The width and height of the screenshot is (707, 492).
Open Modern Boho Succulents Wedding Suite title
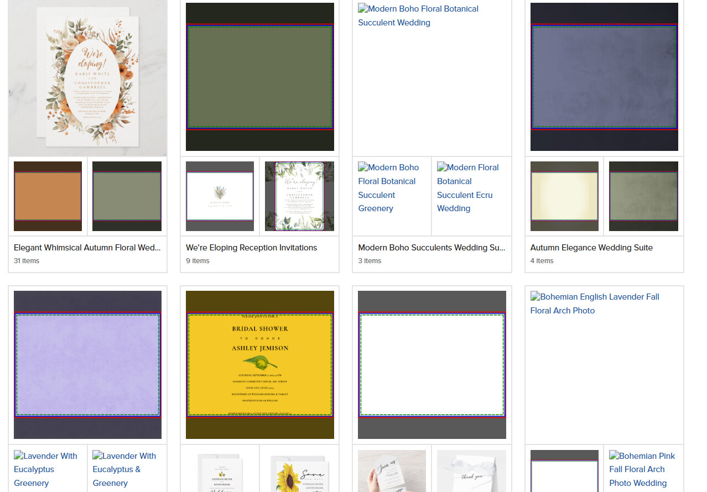tap(432, 248)
